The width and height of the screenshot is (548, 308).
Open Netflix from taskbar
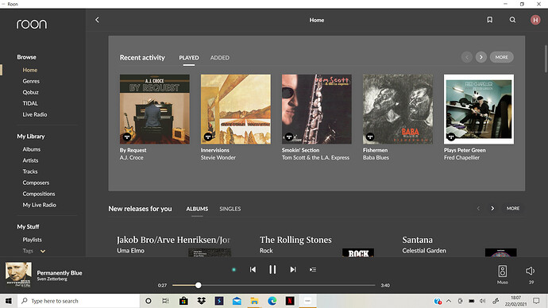(x=290, y=301)
